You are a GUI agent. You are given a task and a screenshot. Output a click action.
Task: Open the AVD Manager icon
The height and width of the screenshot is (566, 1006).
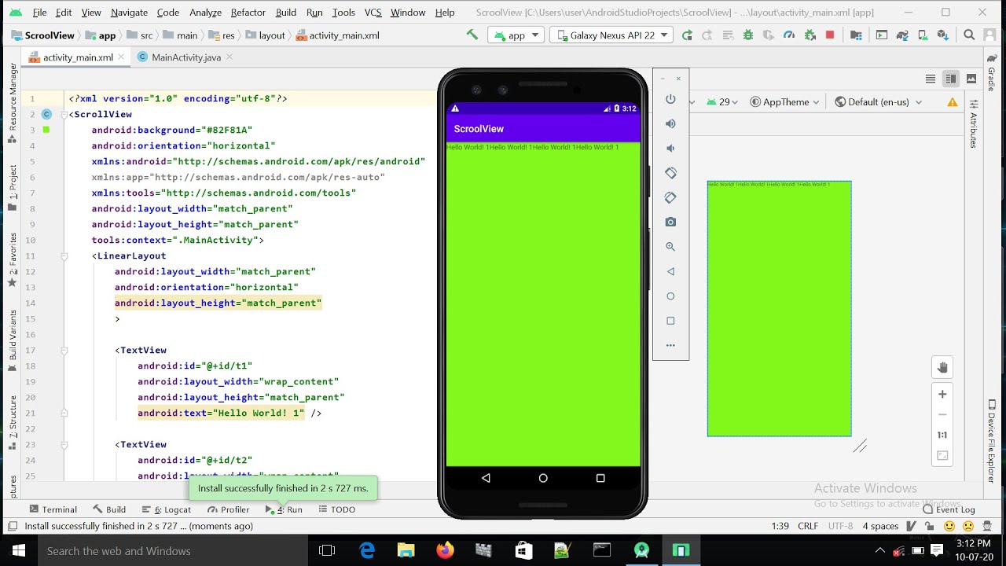[x=922, y=35]
